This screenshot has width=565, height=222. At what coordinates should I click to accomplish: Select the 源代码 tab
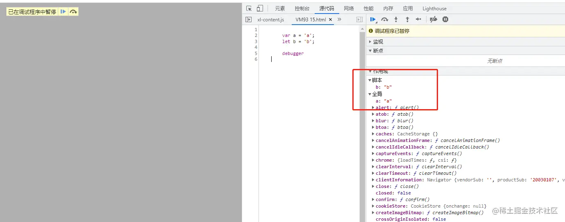327,8
